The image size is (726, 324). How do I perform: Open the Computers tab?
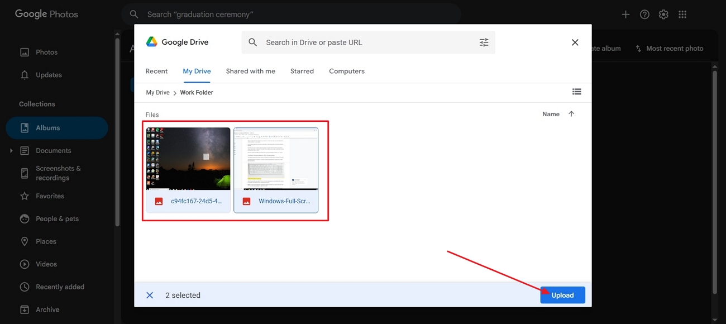tap(347, 71)
